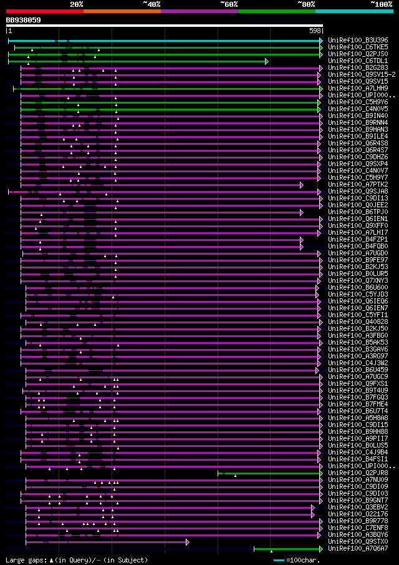The width and height of the screenshot is (399, 565).
Task: Click the arrowhead ending the UniRef100_A7PTK2 alignment
Action: pyautogui.click(x=302, y=185)
